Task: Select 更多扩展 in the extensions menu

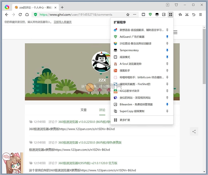Action: click(125, 120)
